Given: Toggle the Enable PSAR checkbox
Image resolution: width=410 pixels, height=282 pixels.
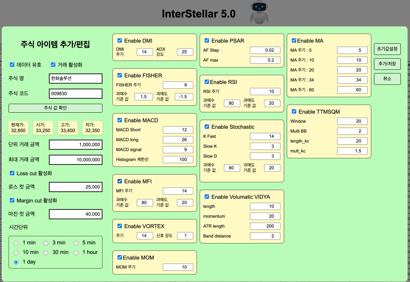Looking at the screenshot, I should pos(207,41).
